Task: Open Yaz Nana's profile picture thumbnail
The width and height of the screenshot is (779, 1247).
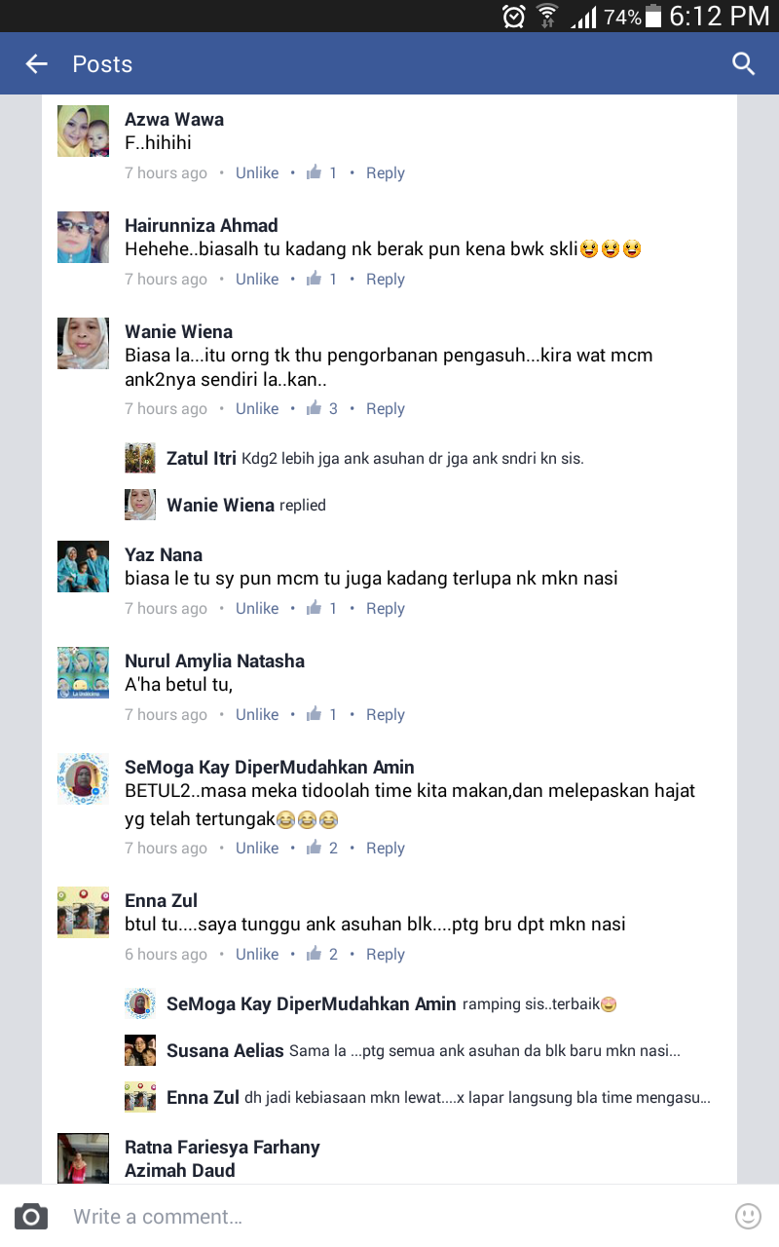Action: click(x=83, y=566)
